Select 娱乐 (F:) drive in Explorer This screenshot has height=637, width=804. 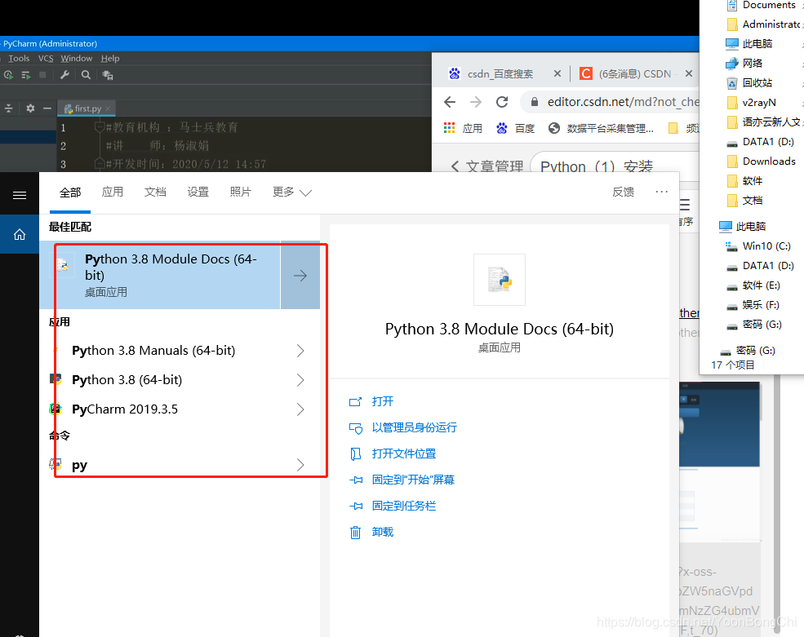click(x=753, y=305)
